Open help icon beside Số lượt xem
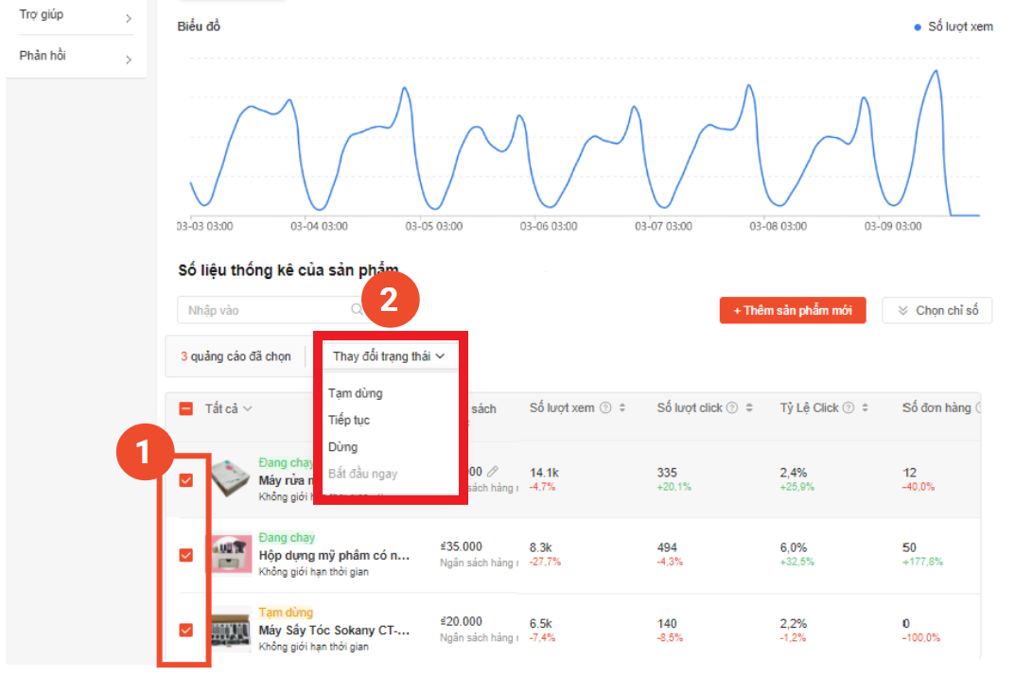This screenshot has height=675, width=1015. 604,408
